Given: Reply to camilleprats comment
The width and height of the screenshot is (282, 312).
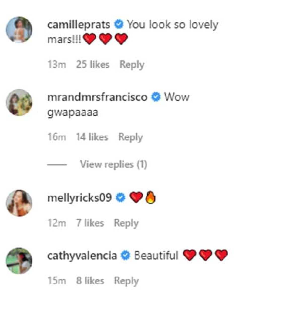Looking at the screenshot, I should pyautogui.click(x=132, y=65).
